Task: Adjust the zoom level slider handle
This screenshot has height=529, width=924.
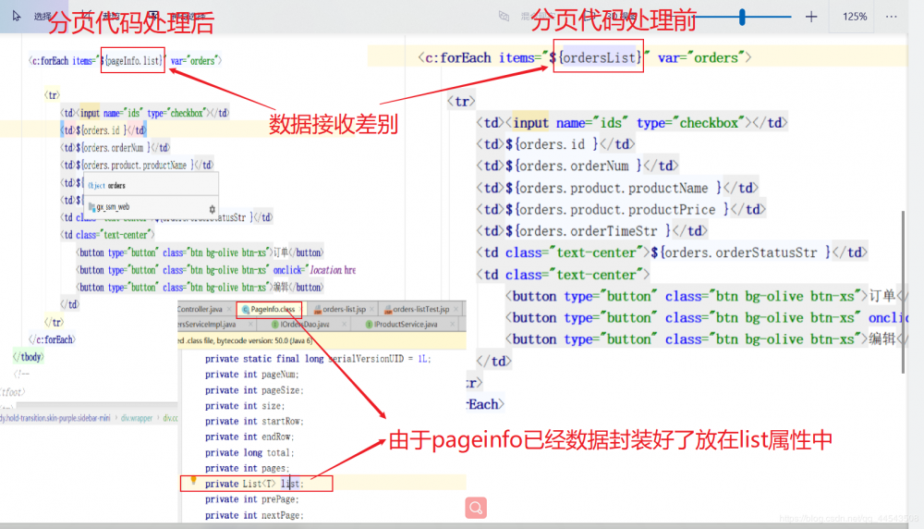Action: (x=743, y=17)
